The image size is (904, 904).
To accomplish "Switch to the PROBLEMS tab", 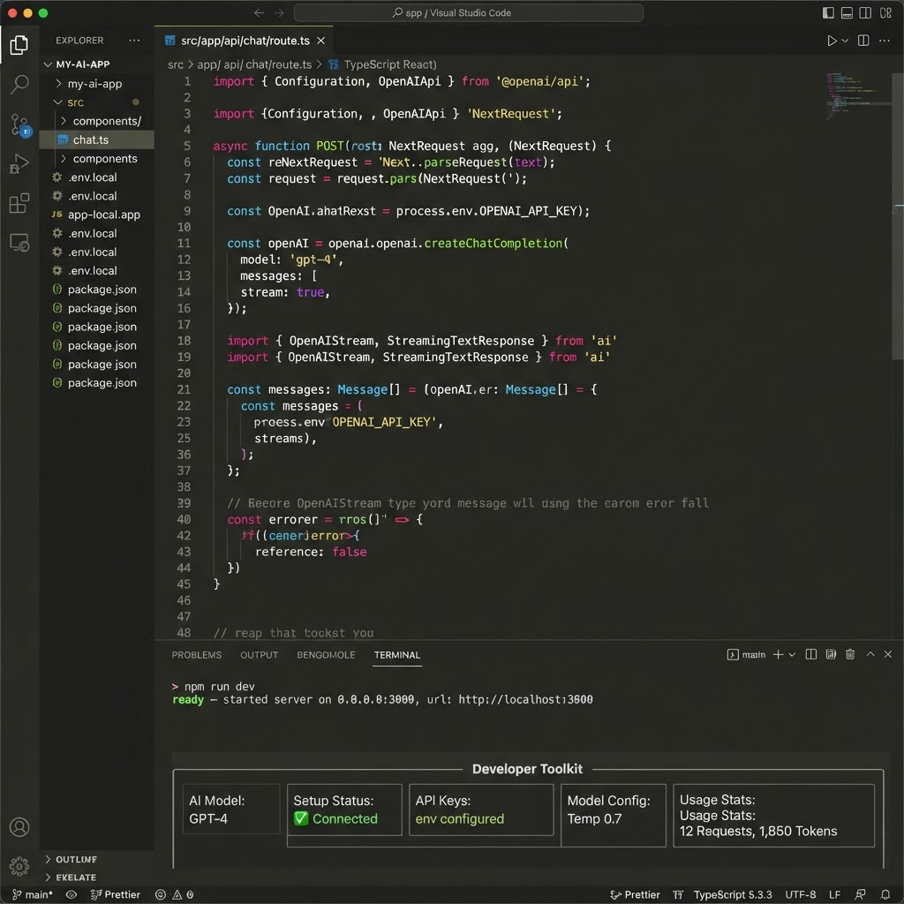I will pos(196,655).
